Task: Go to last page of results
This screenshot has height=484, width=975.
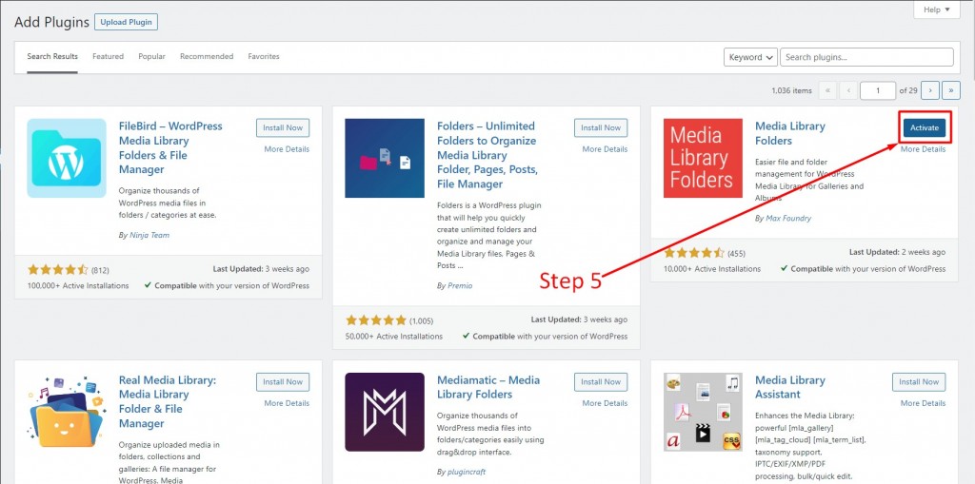Action: tap(951, 90)
